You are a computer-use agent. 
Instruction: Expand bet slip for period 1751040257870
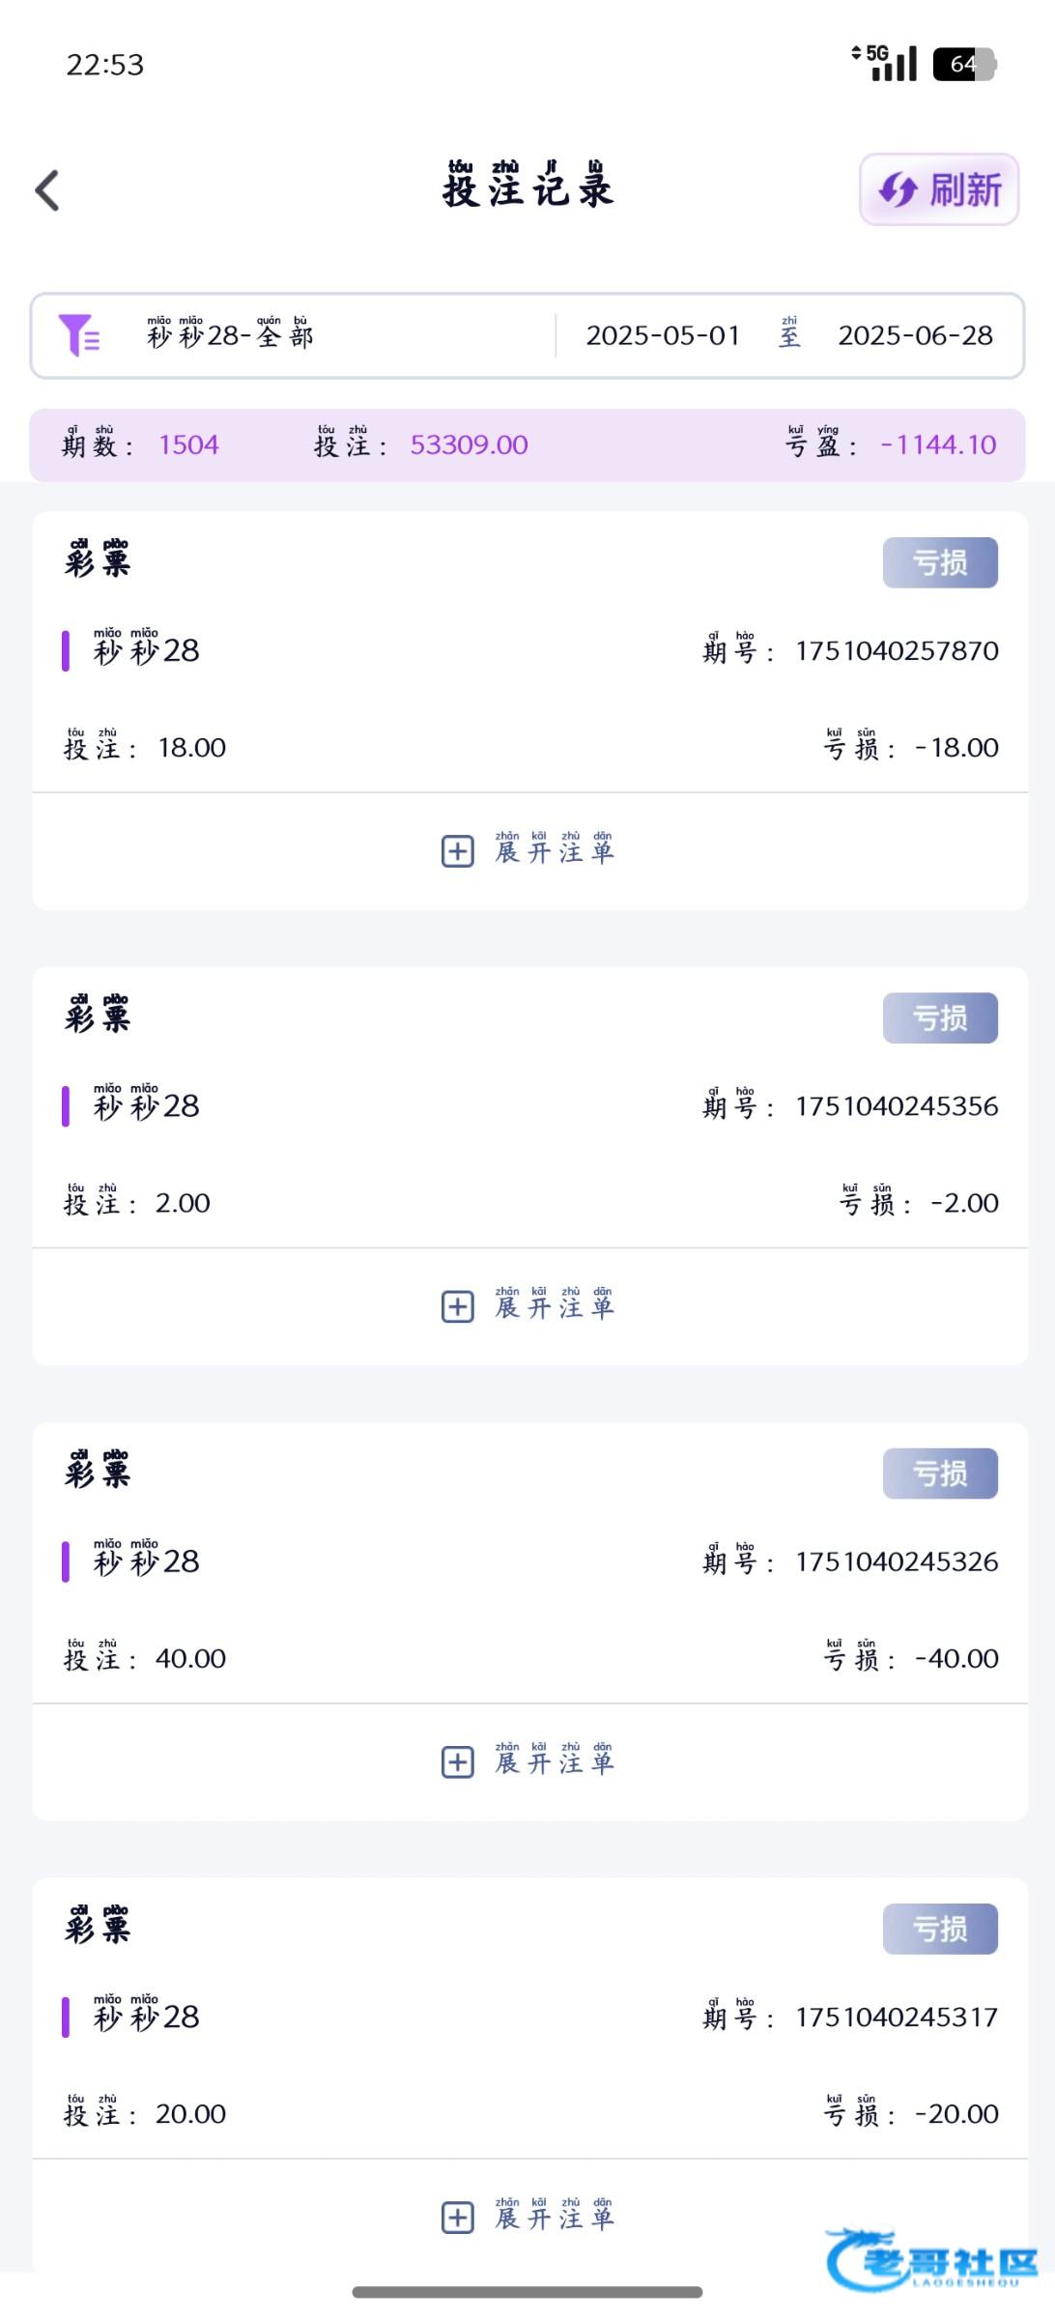pos(555,851)
